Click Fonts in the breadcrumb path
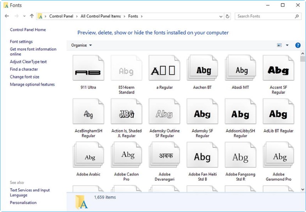 pos(133,16)
